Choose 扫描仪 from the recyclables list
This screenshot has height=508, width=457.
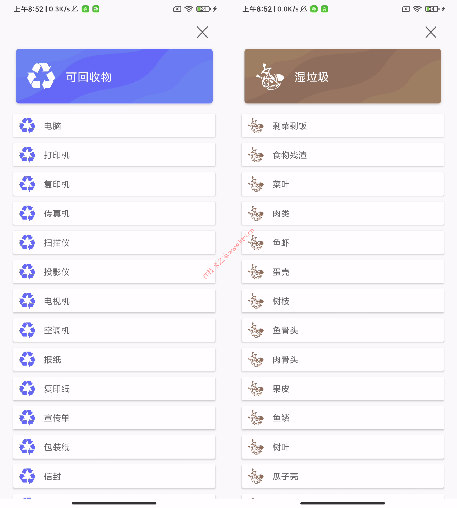[x=114, y=243]
